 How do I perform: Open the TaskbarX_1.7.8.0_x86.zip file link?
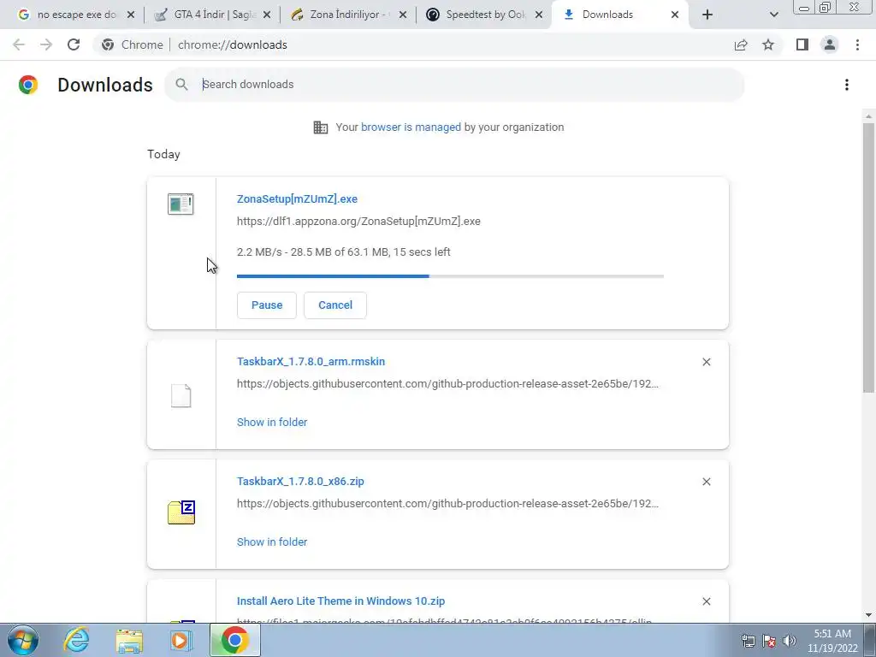tap(300, 481)
